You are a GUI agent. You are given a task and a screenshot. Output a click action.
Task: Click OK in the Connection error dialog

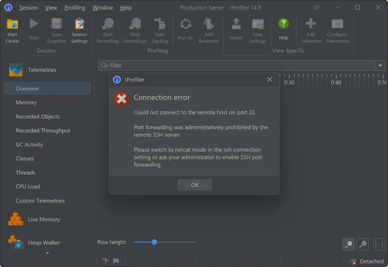click(195, 185)
